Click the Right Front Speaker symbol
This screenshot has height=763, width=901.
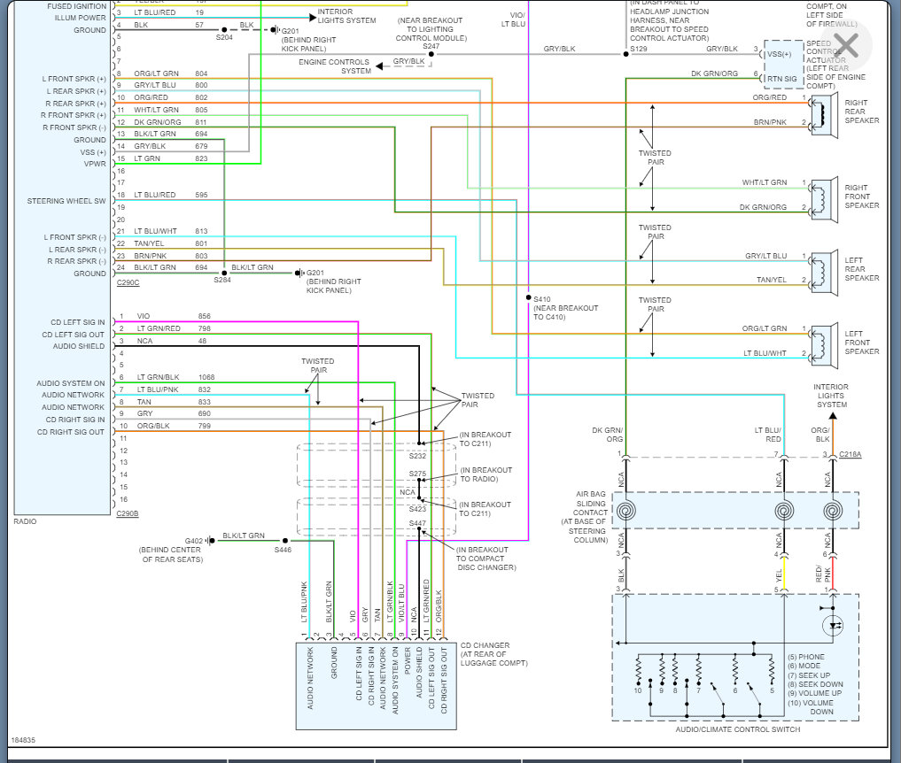click(824, 199)
